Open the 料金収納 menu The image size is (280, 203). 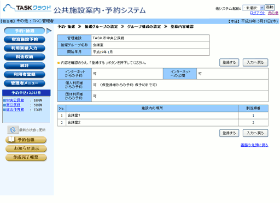pos(25,57)
